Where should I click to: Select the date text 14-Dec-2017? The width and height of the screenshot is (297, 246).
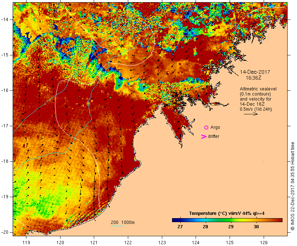pyautogui.click(x=255, y=72)
